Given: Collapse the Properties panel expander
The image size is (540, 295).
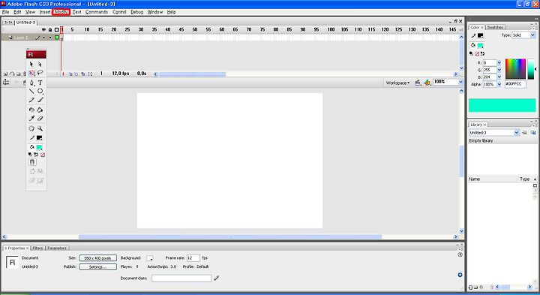Looking at the screenshot, I should [x=5, y=248].
